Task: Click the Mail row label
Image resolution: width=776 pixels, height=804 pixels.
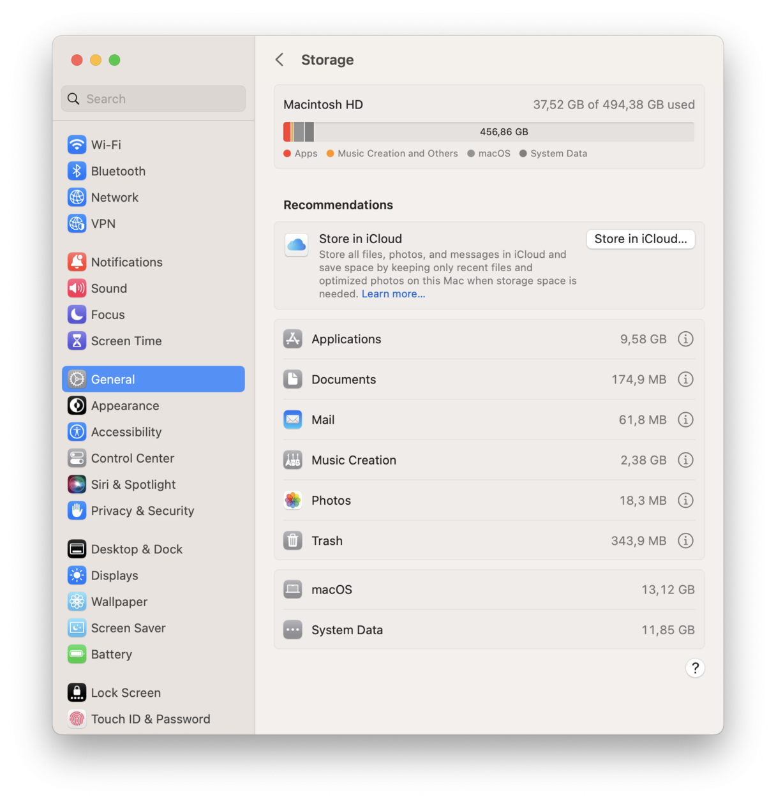Action: pos(323,419)
